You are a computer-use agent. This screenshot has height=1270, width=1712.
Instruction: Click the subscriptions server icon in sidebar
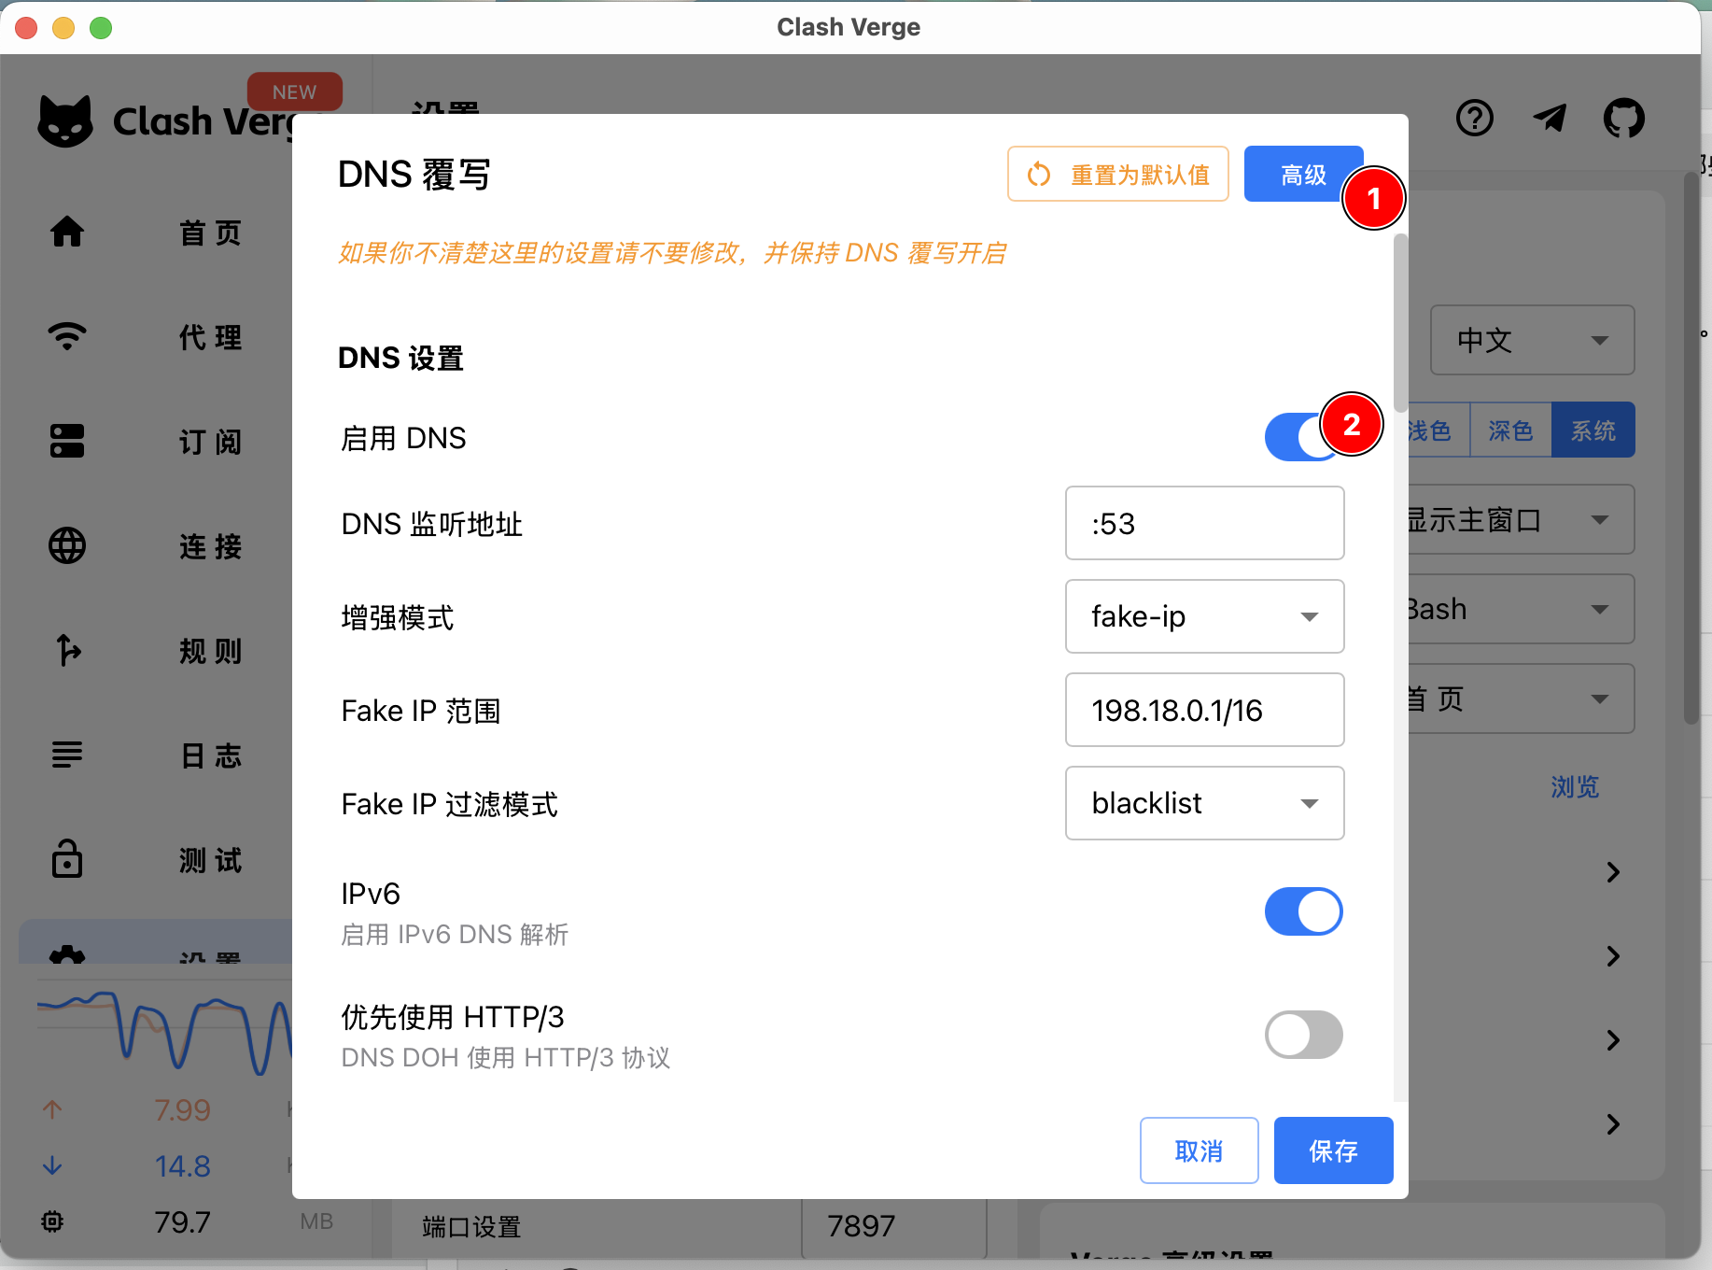(67, 441)
